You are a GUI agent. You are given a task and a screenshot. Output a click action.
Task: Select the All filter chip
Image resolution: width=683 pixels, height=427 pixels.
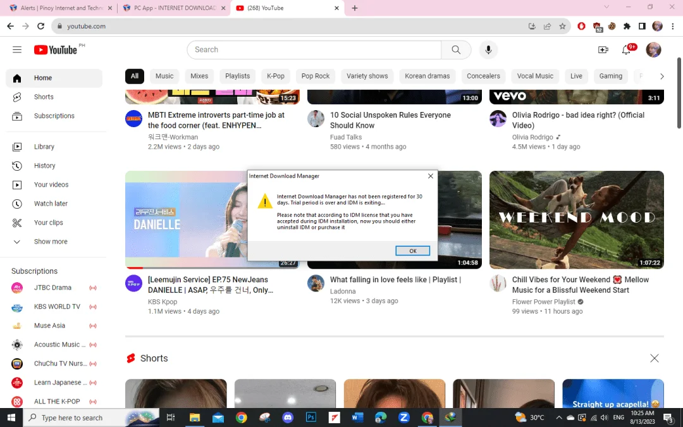pos(135,76)
